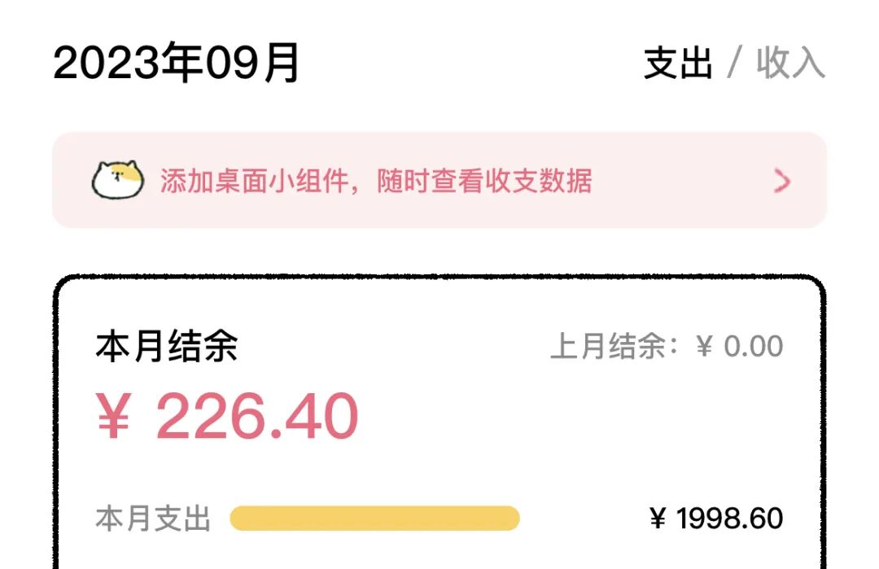The height and width of the screenshot is (569, 879).
Task: Tap the red 226.40 balance amount
Action: coord(256,416)
